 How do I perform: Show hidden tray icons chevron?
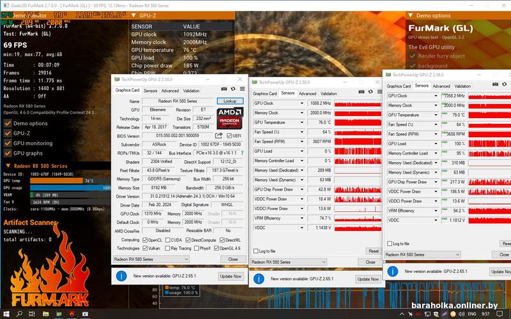point(402,314)
